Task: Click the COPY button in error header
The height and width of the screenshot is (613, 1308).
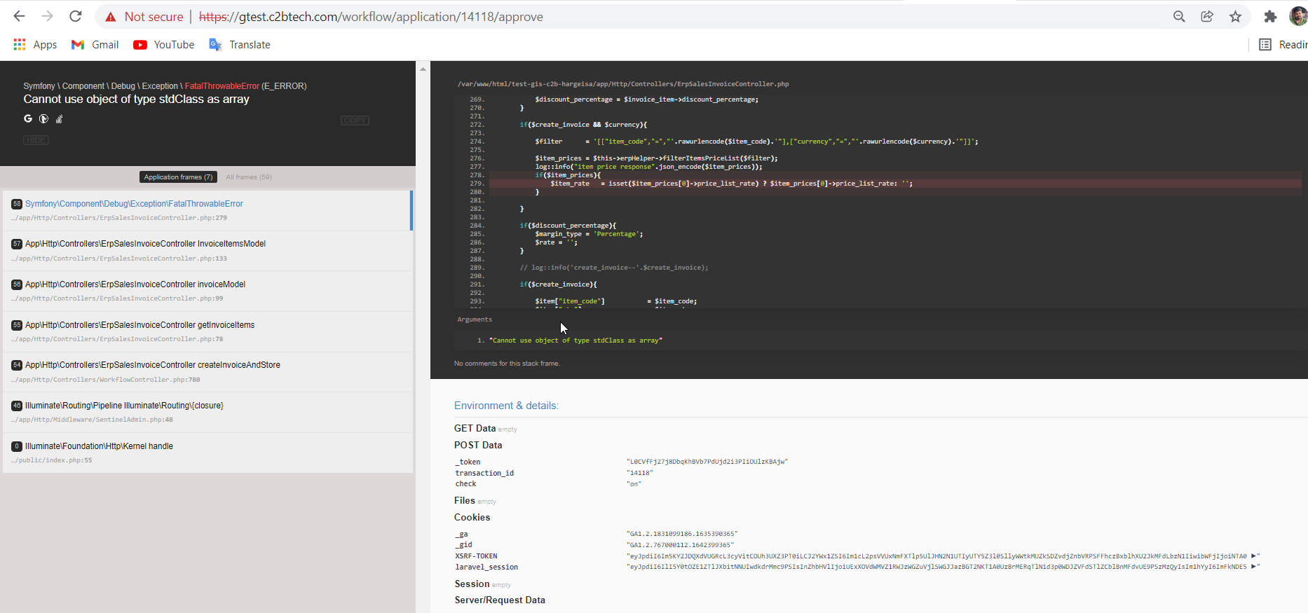Action: pyautogui.click(x=355, y=120)
